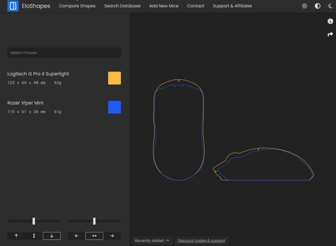Align shapes vertically centered with double arrow
This screenshot has height=246, width=336.
pos(34,236)
